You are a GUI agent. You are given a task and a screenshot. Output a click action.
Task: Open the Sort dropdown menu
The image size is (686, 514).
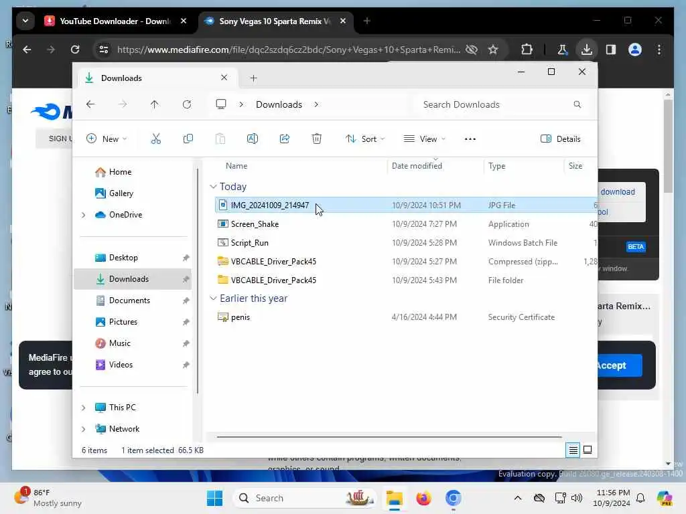pyautogui.click(x=365, y=139)
